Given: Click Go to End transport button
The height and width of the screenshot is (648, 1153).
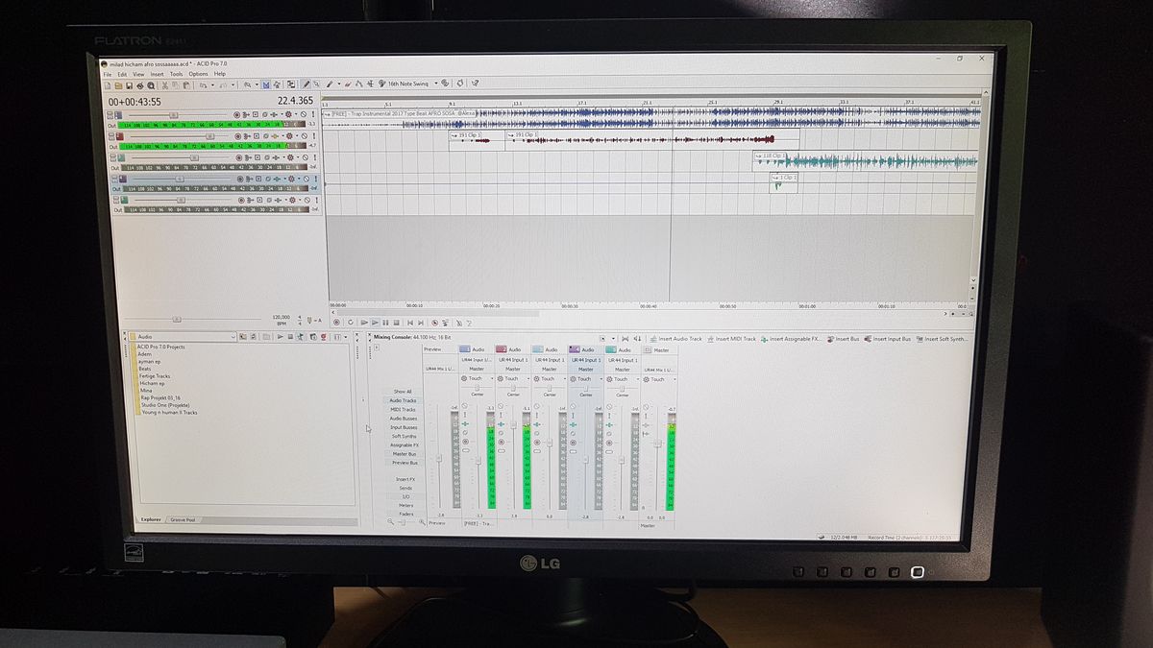Looking at the screenshot, I should point(421,323).
